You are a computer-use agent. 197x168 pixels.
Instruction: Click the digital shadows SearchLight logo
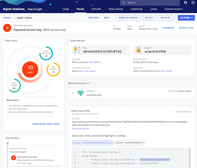point(23,9)
